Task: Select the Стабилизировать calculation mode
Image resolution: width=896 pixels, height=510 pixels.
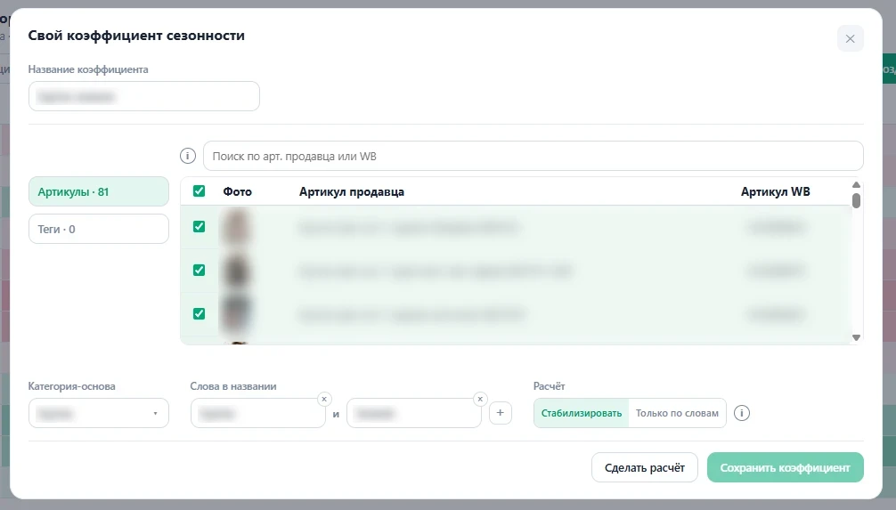Action: 581,413
